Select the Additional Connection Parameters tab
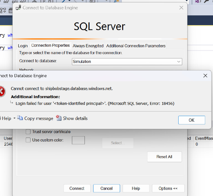This screenshot has width=213, height=196. [x=136, y=46]
